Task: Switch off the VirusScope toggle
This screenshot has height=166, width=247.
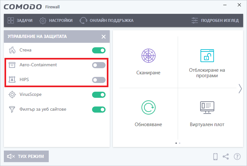Action: click(x=99, y=95)
